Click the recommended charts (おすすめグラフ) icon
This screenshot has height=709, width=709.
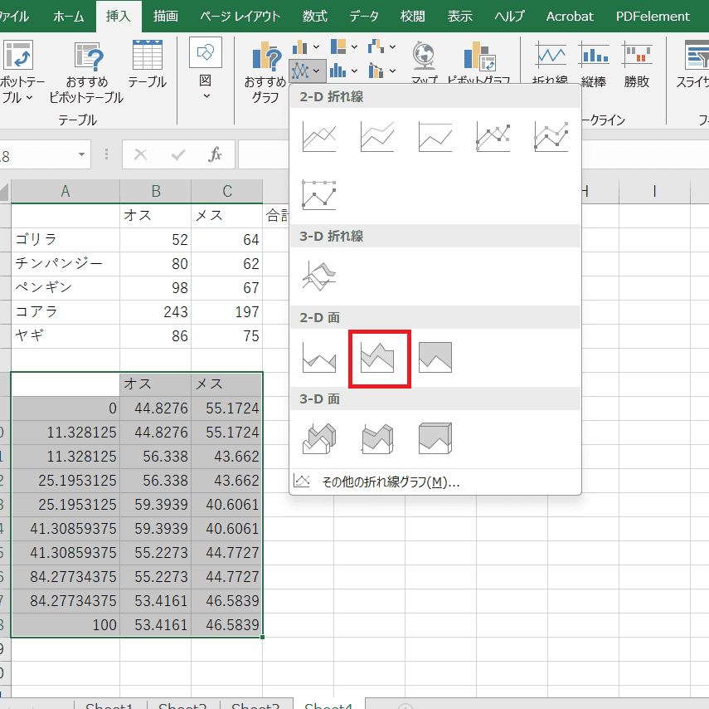pyautogui.click(x=265, y=72)
